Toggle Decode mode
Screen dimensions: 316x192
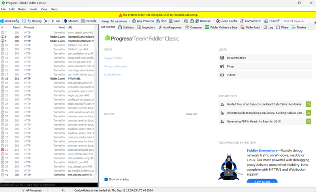[x=88, y=21]
